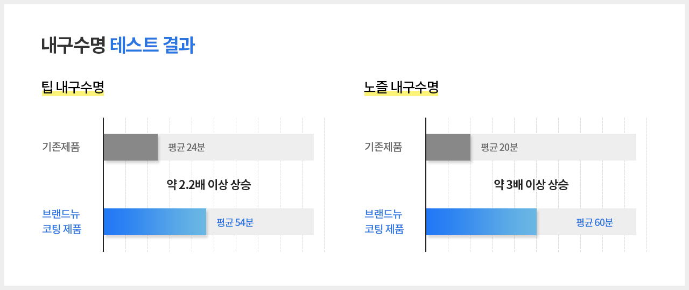Click the 약 2.2배 이상 상승 text
The image size is (689, 290).
point(209,185)
